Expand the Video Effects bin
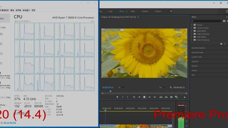 [192, 37]
